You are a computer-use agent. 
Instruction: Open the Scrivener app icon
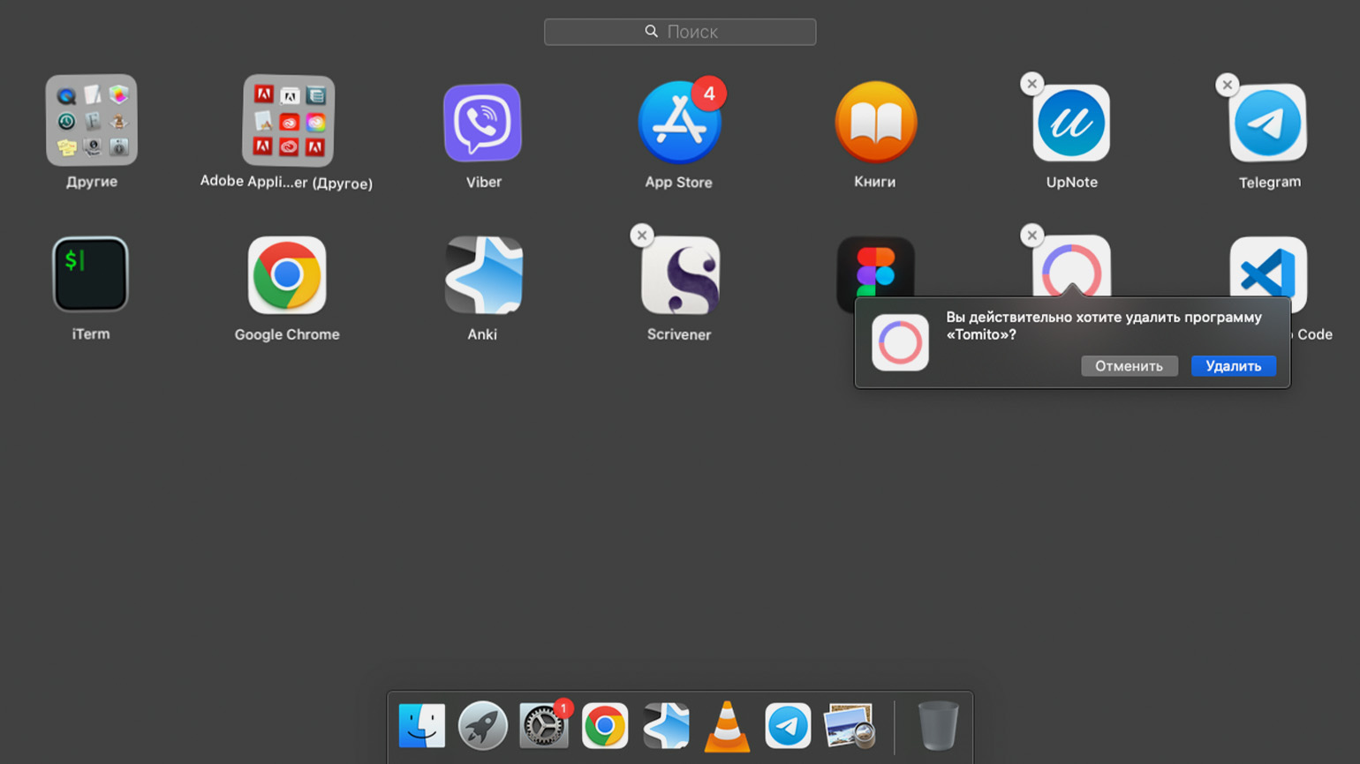click(680, 275)
